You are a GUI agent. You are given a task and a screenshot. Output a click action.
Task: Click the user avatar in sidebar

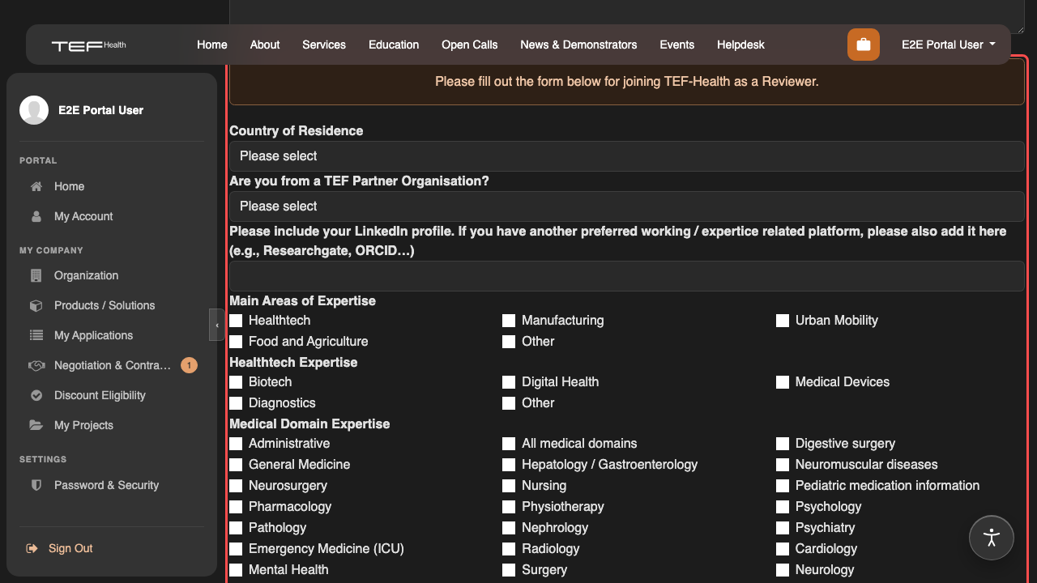(x=34, y=110)
